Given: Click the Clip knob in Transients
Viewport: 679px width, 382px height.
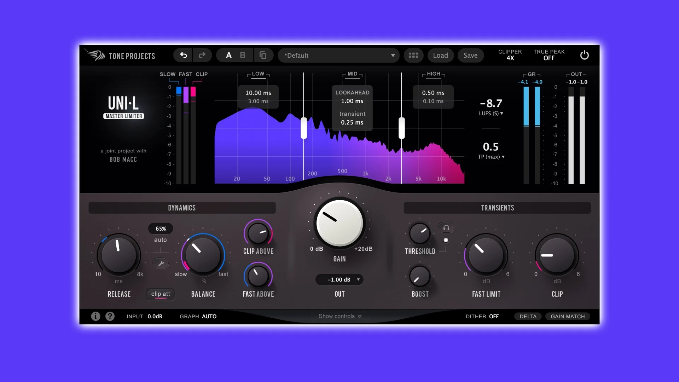Looking at the screenshot, I should click(x=557, y=255).
